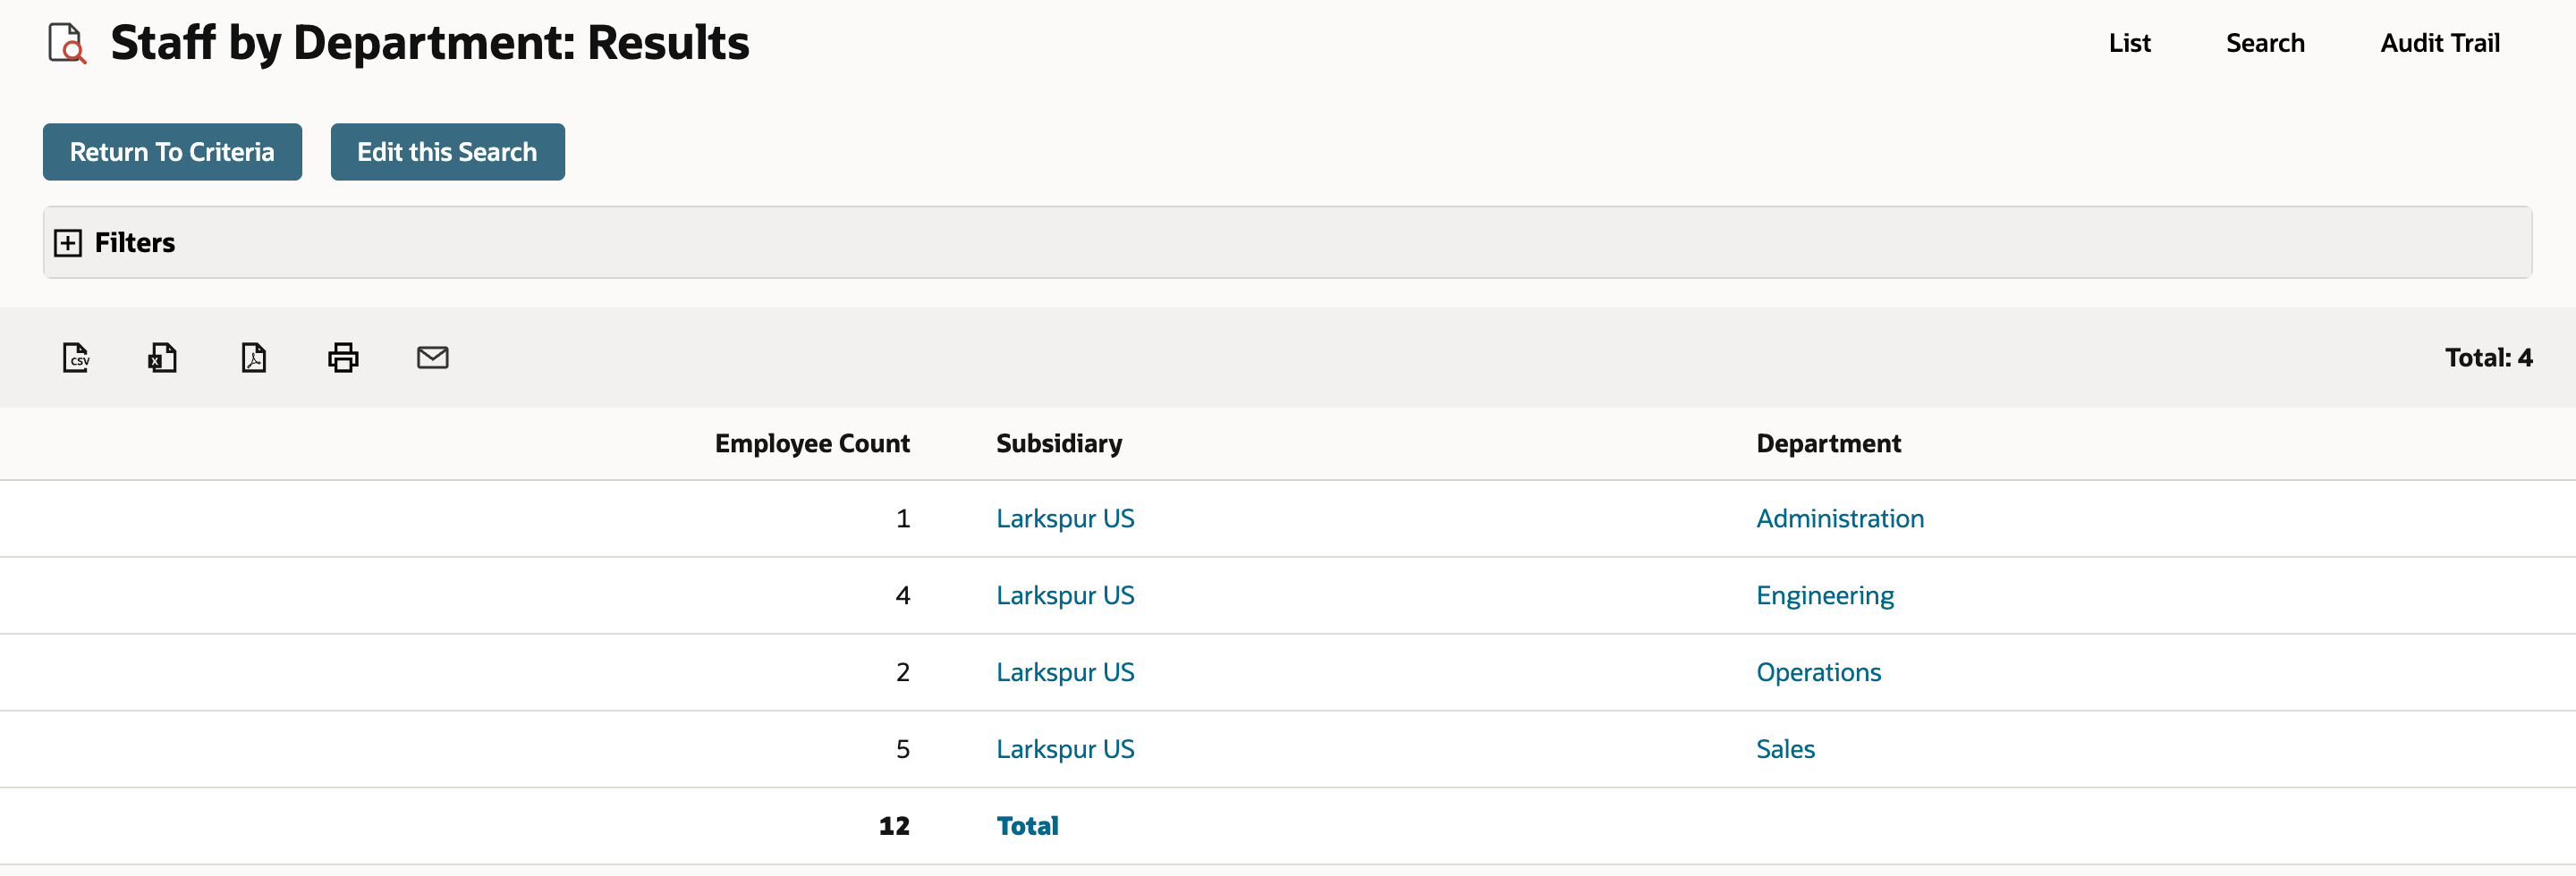The image size is (2576, 876).
Task: Print the search results
Action: click(343, 358)
